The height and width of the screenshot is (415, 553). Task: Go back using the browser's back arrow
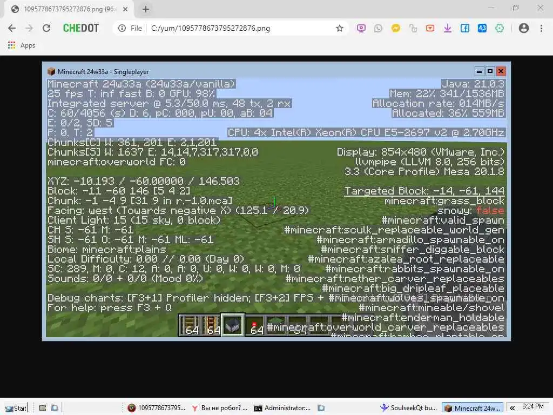[x=12, y=28]
